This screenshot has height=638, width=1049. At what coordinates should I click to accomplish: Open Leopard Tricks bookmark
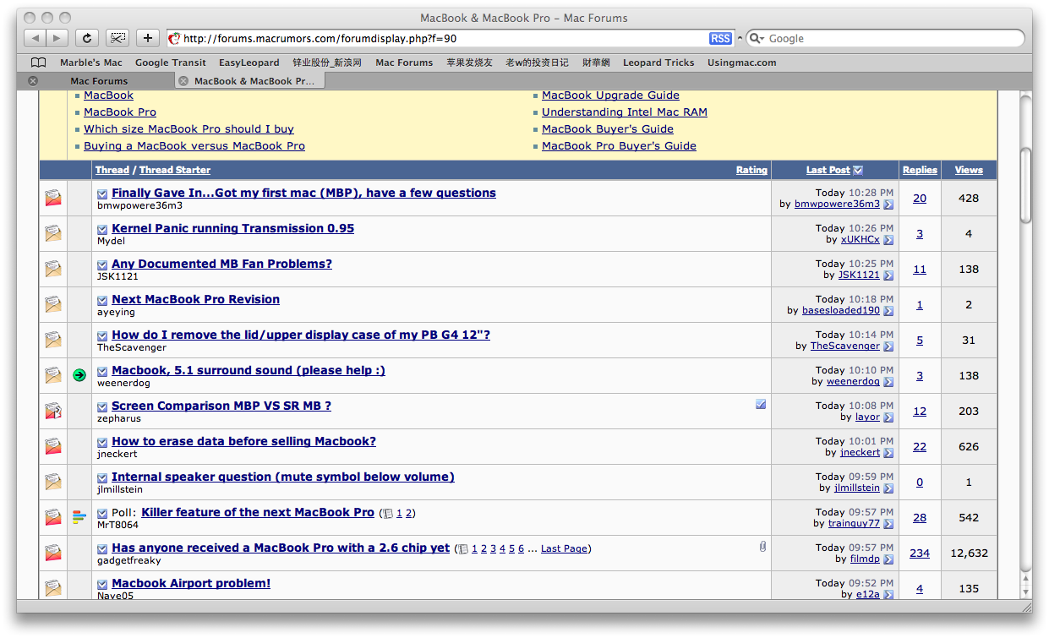pyautogui.click(x=658, y=63)
